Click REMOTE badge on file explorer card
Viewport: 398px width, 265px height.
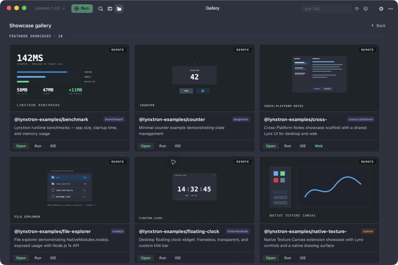[117, 162]
